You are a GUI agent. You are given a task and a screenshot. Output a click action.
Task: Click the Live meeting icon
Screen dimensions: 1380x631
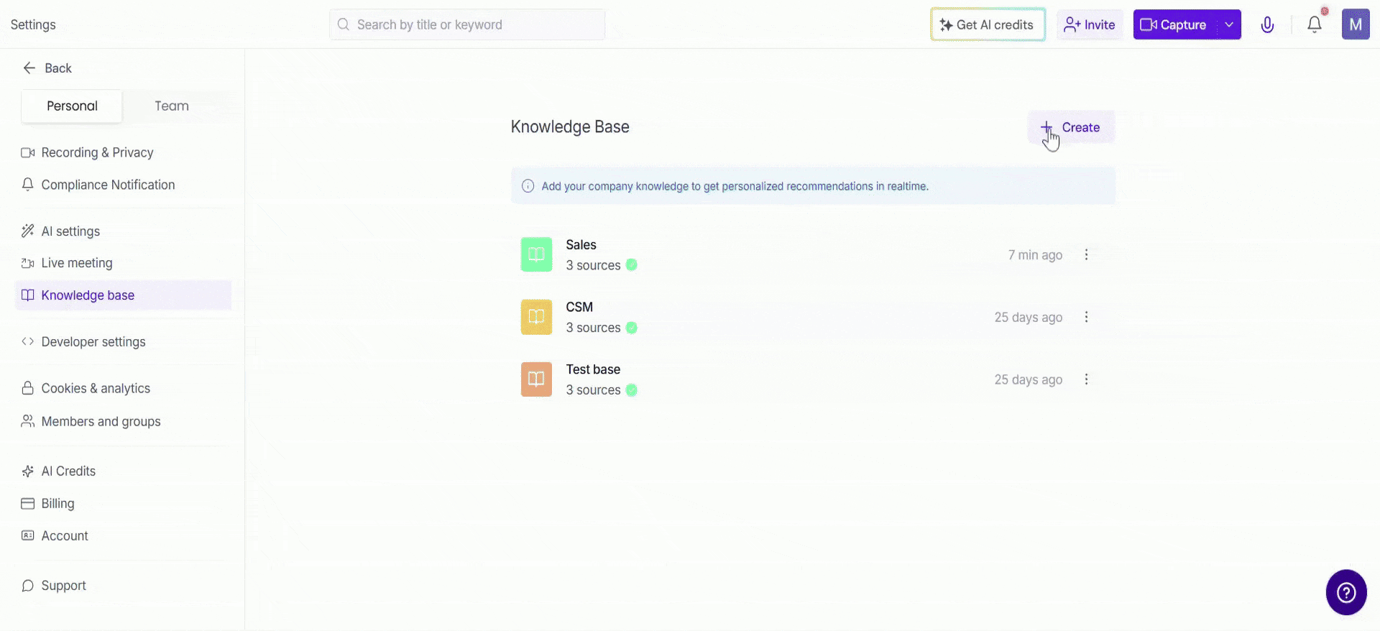point(27,263)
